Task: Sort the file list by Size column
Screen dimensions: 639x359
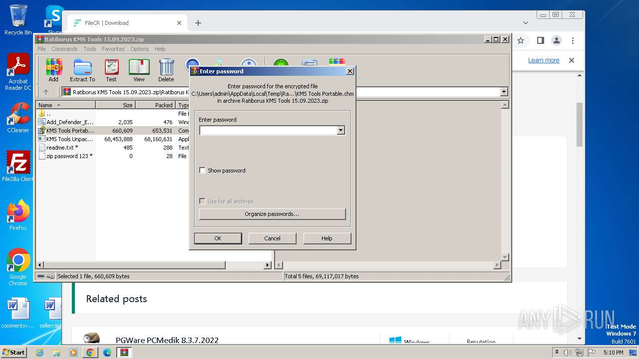Action: tap(116, 105)
